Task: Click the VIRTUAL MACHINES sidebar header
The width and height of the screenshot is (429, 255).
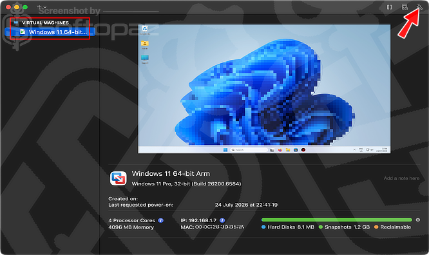Action: pyautogui.click(x=45, y=23)
